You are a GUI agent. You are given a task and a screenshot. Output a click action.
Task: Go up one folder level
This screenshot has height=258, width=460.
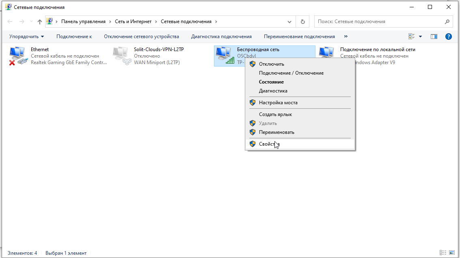(x=40, y=21)
